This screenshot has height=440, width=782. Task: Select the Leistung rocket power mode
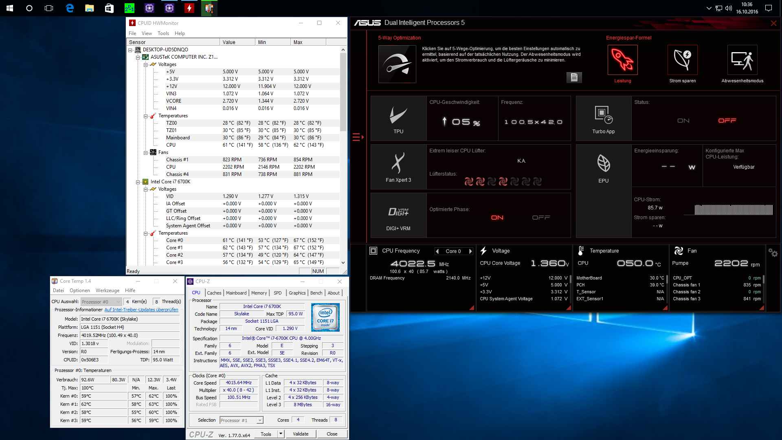(x=622, y=60)
